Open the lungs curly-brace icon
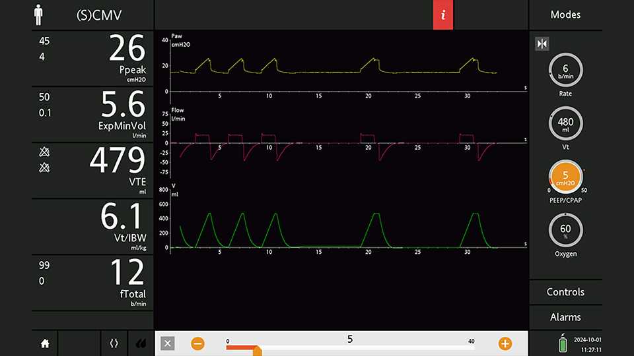Viewport: 634px width, 356px height. pos(114,343)
